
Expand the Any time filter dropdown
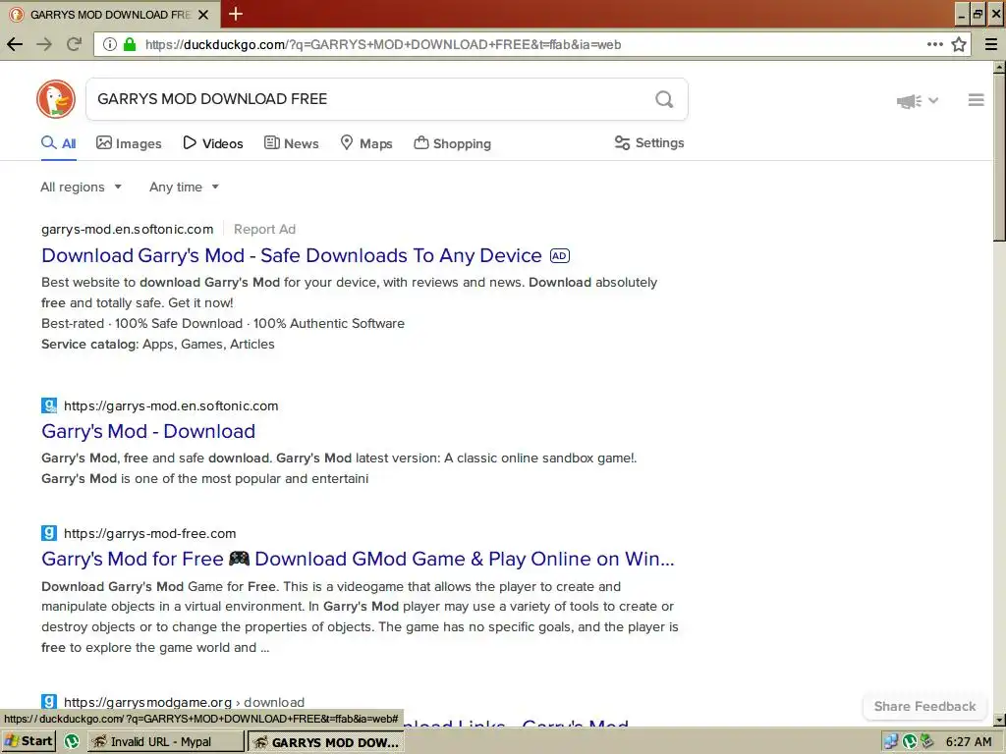click(184, 188)
